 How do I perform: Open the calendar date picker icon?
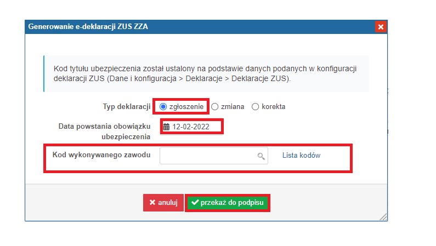point(167,127)
